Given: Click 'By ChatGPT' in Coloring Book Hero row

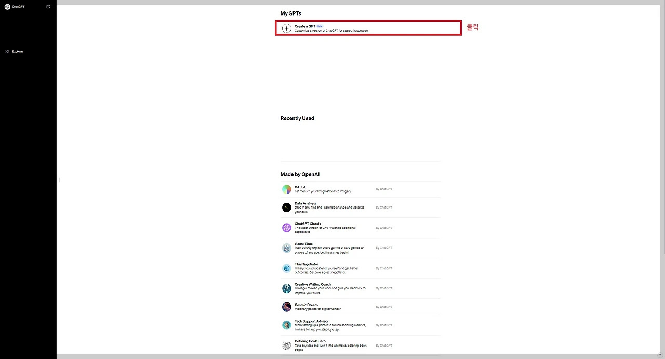Looking at the screenshot, I should (384, 346).
